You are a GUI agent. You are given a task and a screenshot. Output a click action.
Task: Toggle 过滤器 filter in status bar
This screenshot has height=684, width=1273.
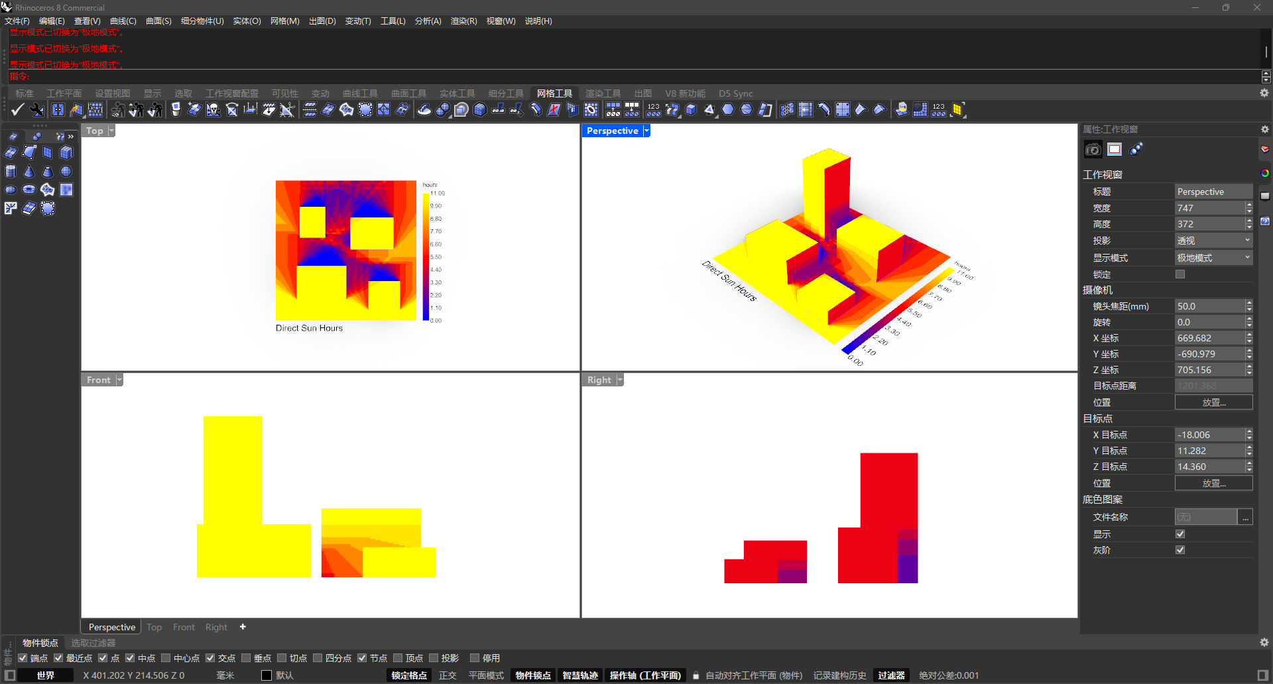point(891,675)
